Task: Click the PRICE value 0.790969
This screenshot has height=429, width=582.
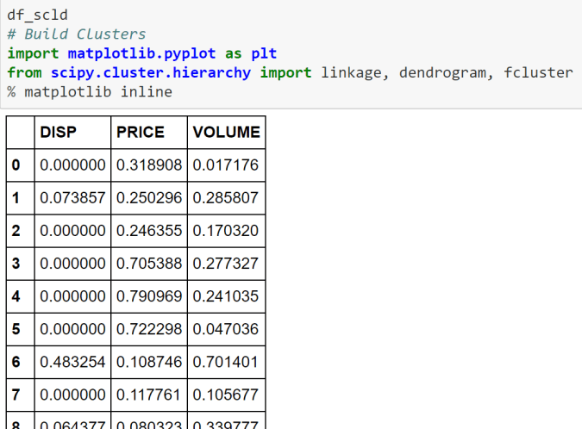Action: (x=149, y=296)
